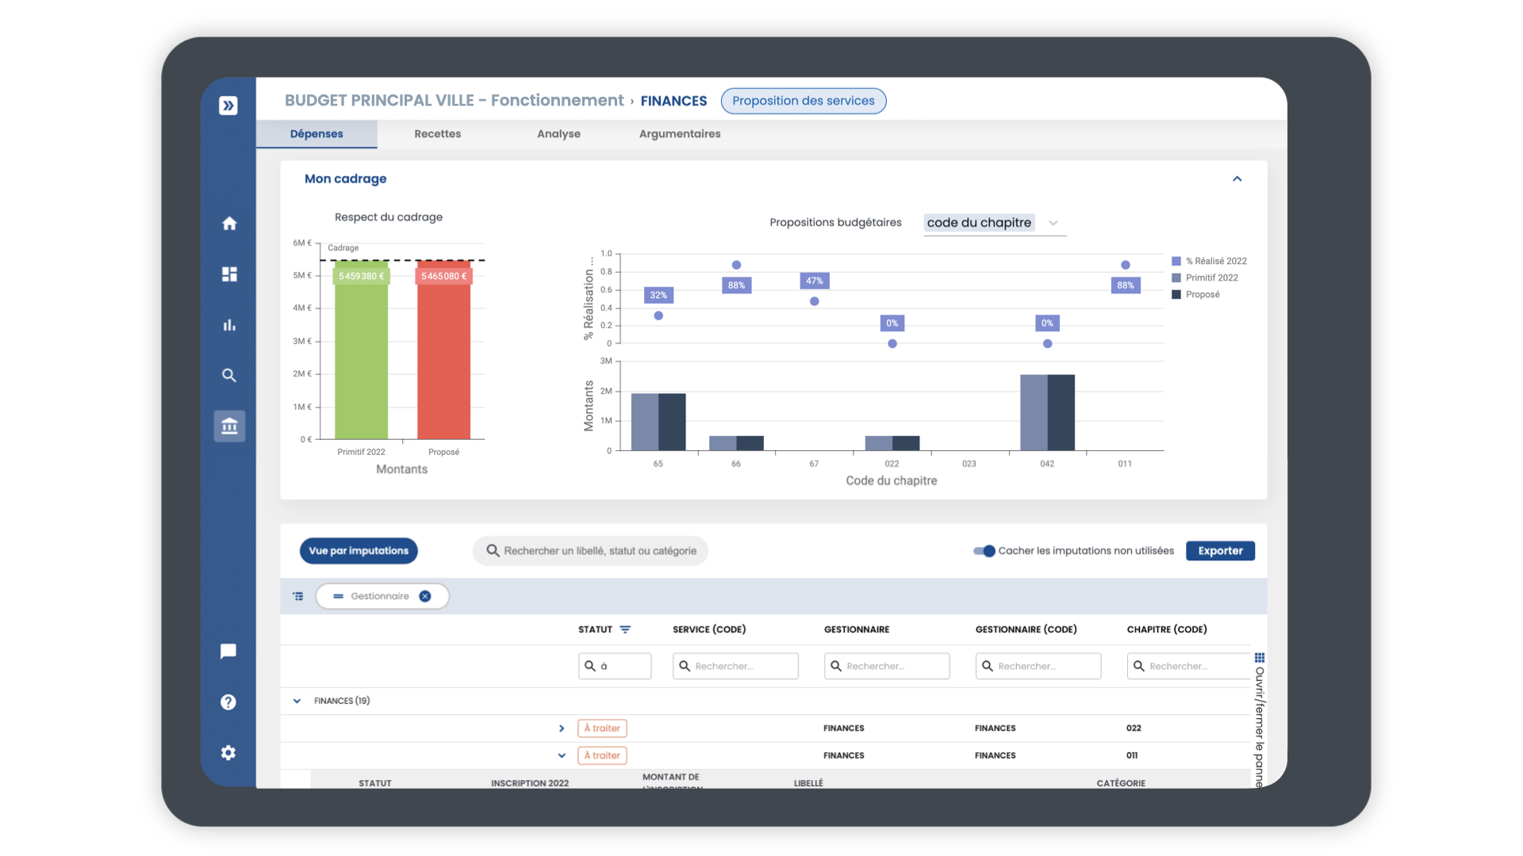Select the search icon in the sidebar

[x=229, y=375]
